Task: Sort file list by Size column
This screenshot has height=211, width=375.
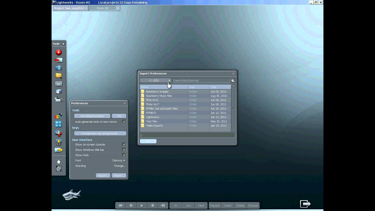Action: click(199, 87)
